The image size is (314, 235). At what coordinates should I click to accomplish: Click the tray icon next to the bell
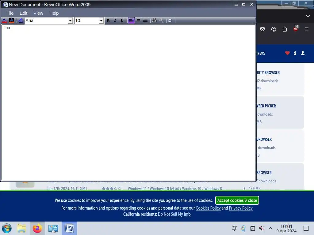(243, 228)
